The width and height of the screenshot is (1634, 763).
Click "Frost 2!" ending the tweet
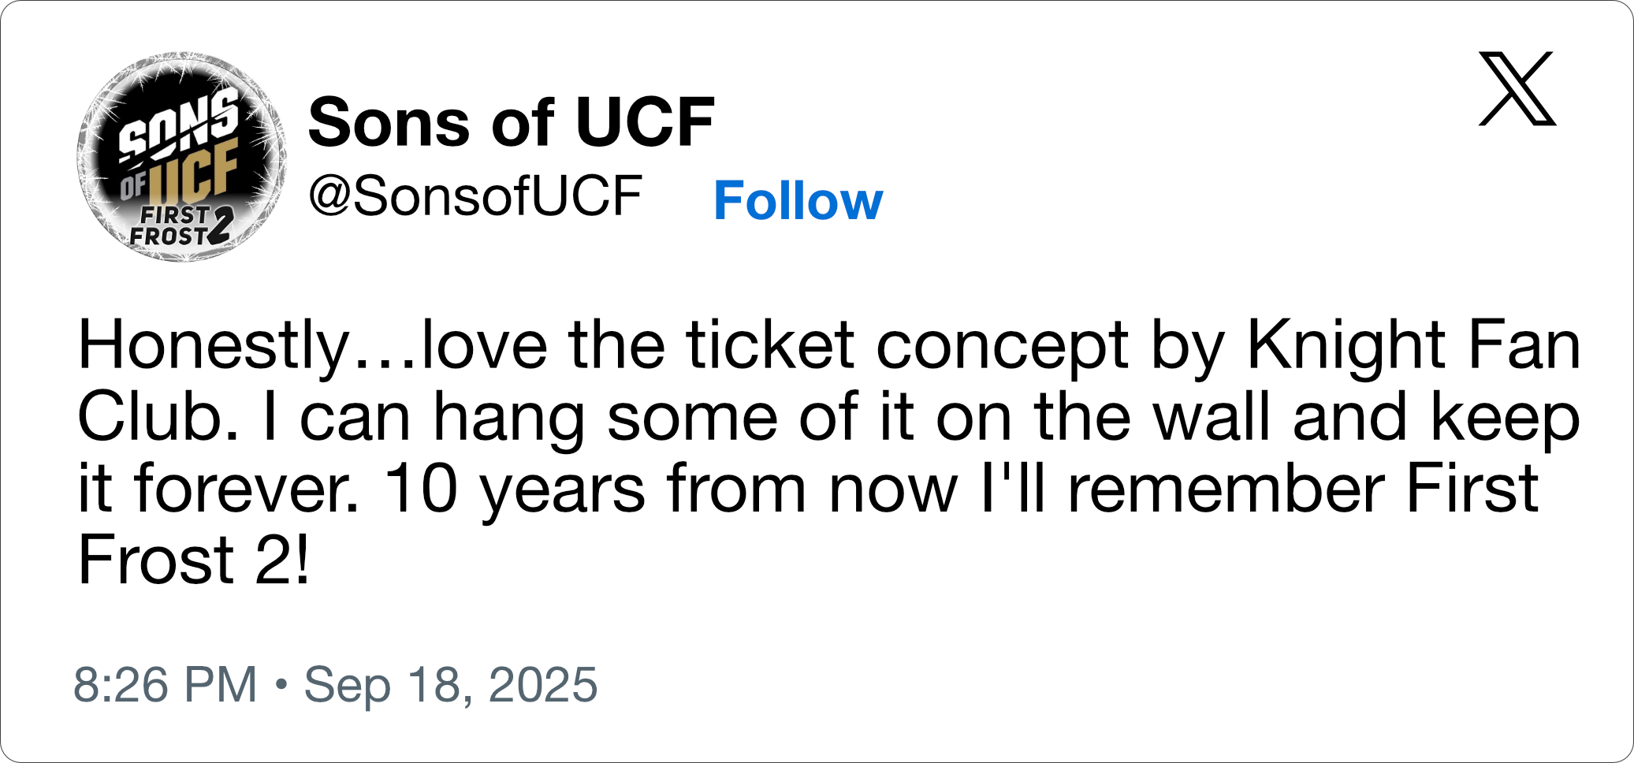(194, 559)
